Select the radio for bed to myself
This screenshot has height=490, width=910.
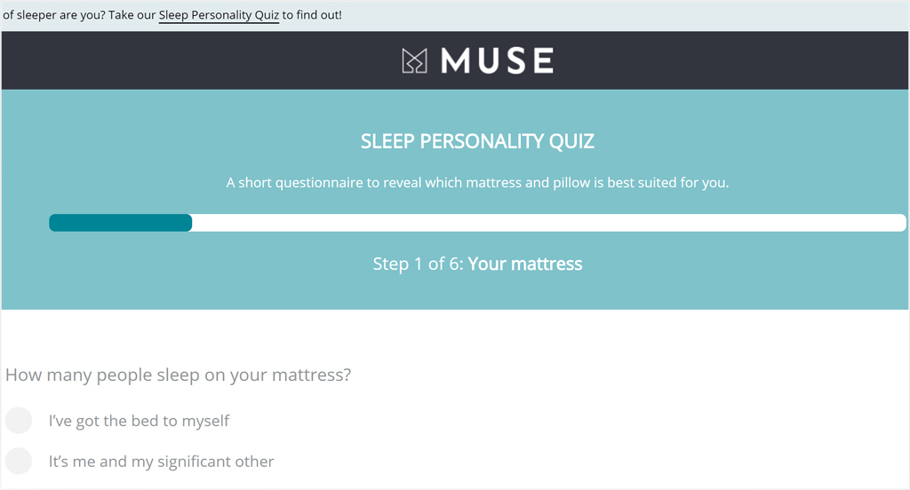pos(19,421)
